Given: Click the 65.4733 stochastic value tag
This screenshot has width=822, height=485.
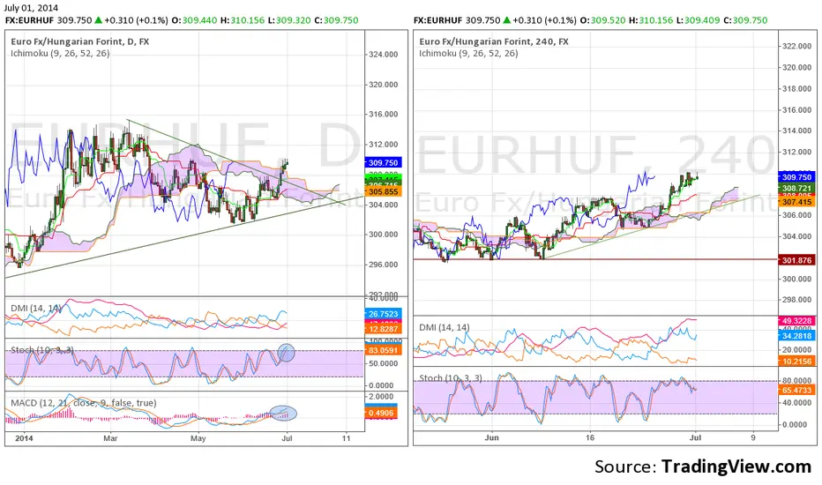Looking at the screenshot, I should click(796, 390).
